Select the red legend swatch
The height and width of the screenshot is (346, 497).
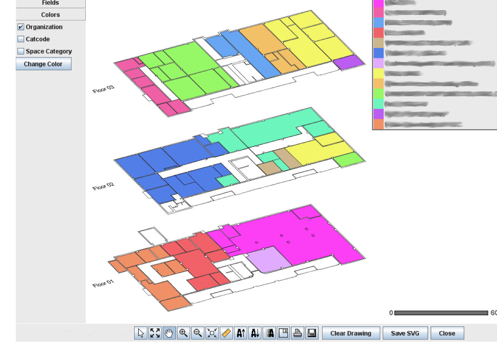click(x=379, y=33)
